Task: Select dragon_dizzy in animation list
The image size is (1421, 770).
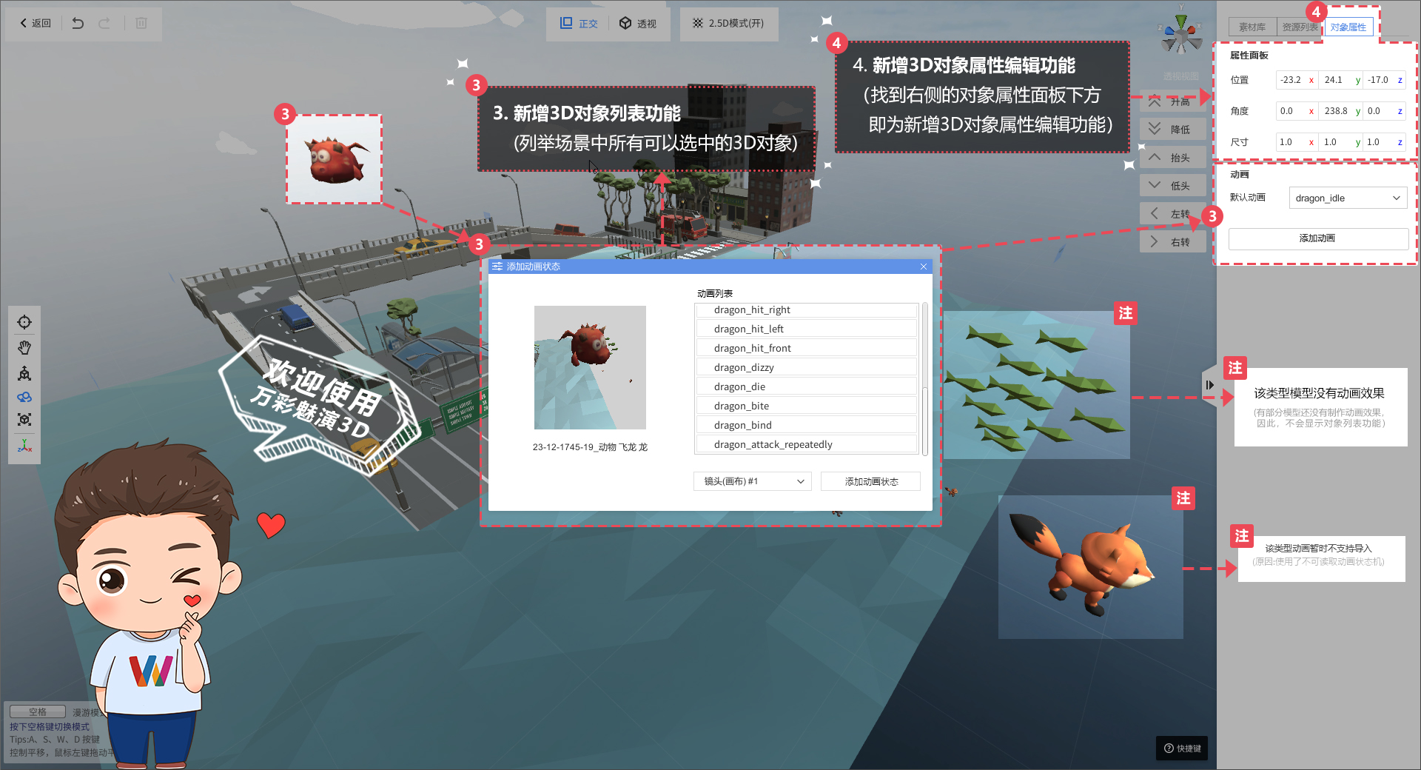Action: pyautogui.click(x=806, y=368)
